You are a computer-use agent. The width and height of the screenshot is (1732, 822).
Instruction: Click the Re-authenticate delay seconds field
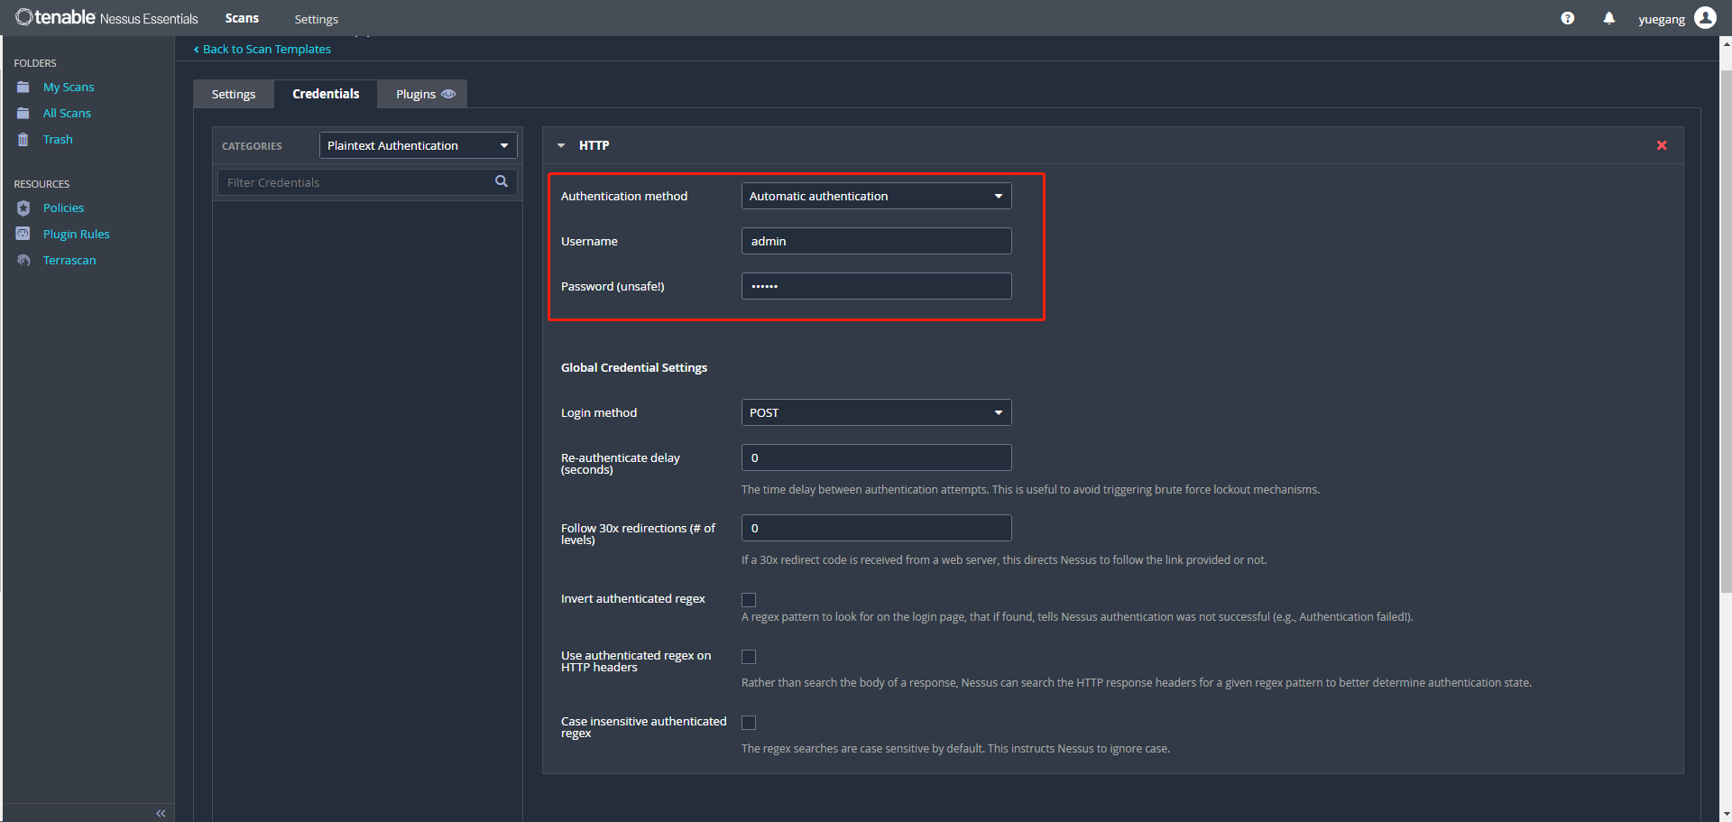pyautogui.click(x=877, y=457)
